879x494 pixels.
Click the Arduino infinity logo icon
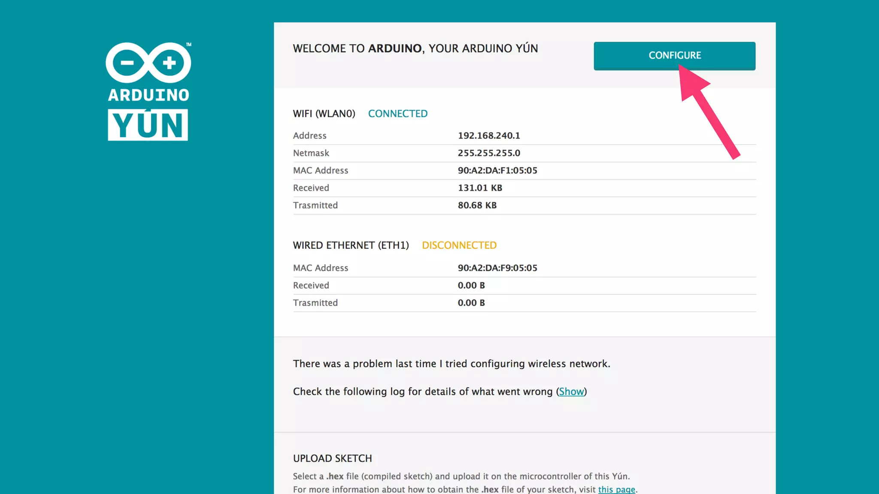tap(148, 63)
